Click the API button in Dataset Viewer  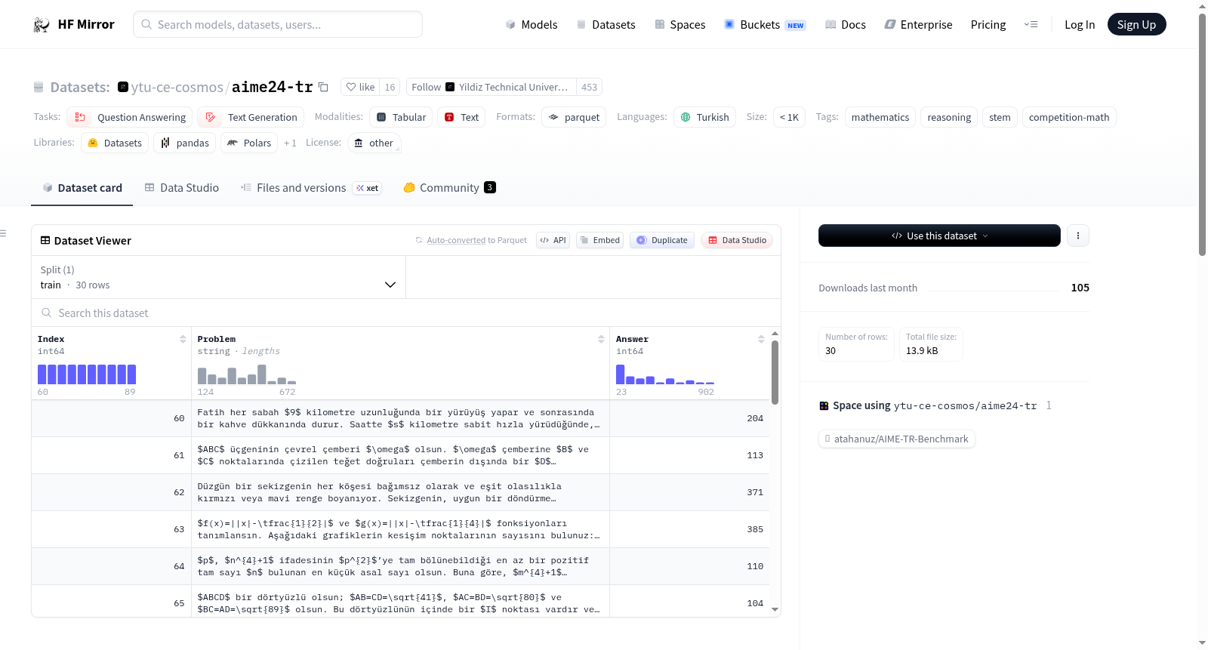click(x=553, y=240)
